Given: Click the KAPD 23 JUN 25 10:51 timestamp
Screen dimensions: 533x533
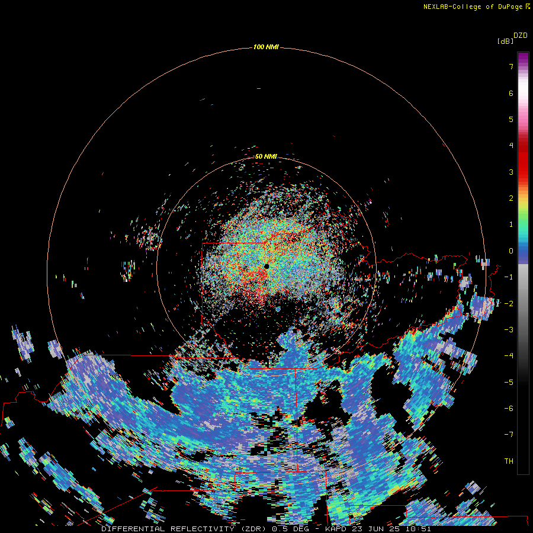Looking at the screenshot, I should click(x=378, y=529).
